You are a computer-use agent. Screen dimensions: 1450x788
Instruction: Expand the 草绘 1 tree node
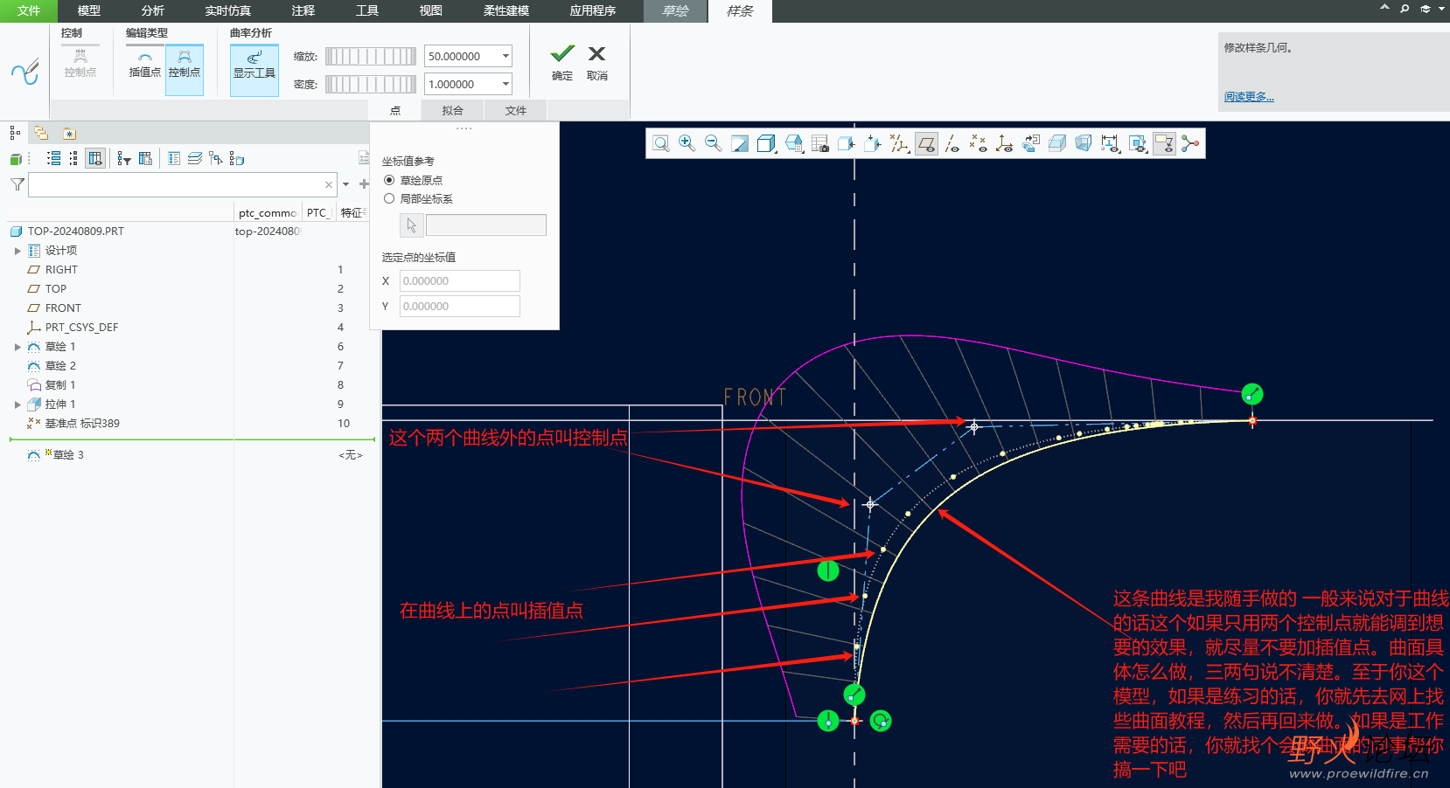click(x=17, y=347)
